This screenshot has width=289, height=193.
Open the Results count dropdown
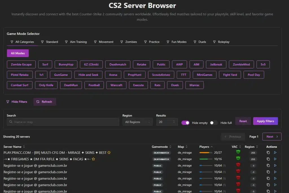tap(167, 122)
